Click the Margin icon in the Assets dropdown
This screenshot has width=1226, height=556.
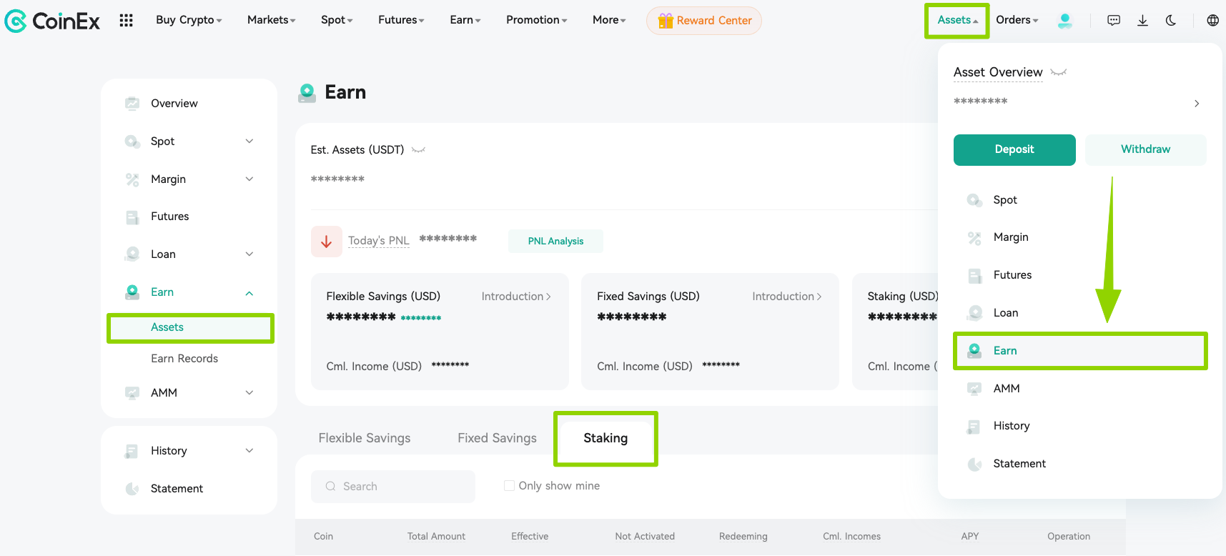(x=974, y=238)
